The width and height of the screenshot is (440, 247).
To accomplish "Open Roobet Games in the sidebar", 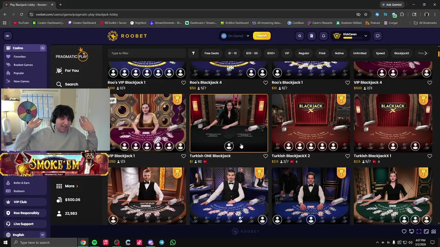I will [23, 65].
